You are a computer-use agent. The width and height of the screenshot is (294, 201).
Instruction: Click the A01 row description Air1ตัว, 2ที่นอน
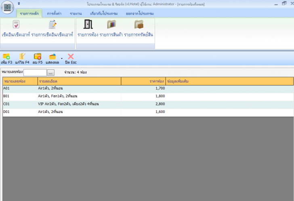80,88
